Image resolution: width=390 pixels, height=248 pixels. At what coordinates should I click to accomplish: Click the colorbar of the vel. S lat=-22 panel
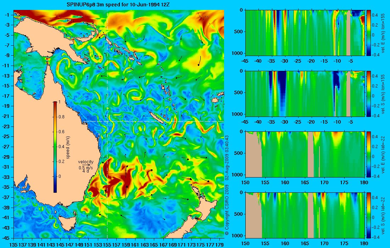pyautogui.click(x=368, y=215)
